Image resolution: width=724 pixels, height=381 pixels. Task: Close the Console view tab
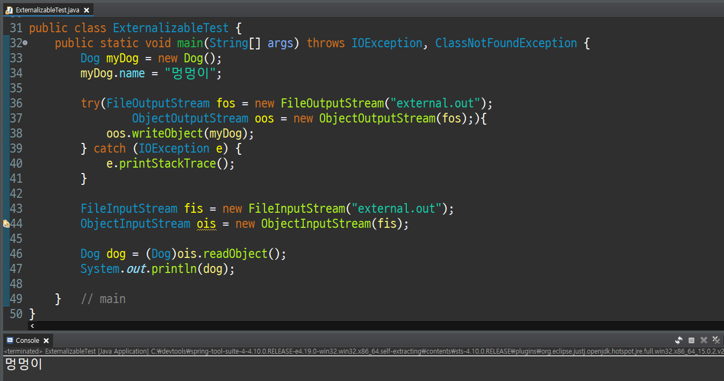(46, 341)
